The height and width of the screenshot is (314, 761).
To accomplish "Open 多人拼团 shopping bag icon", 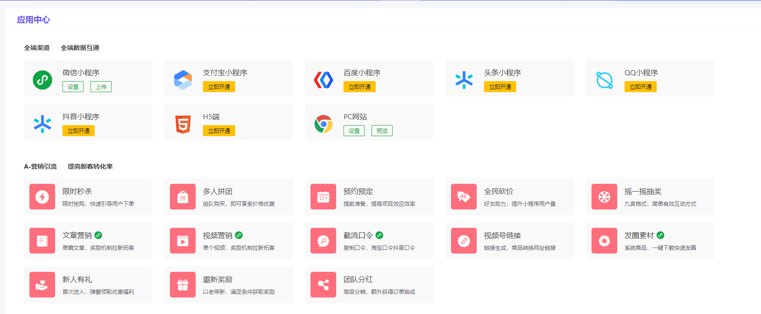I will click(183, 197).
